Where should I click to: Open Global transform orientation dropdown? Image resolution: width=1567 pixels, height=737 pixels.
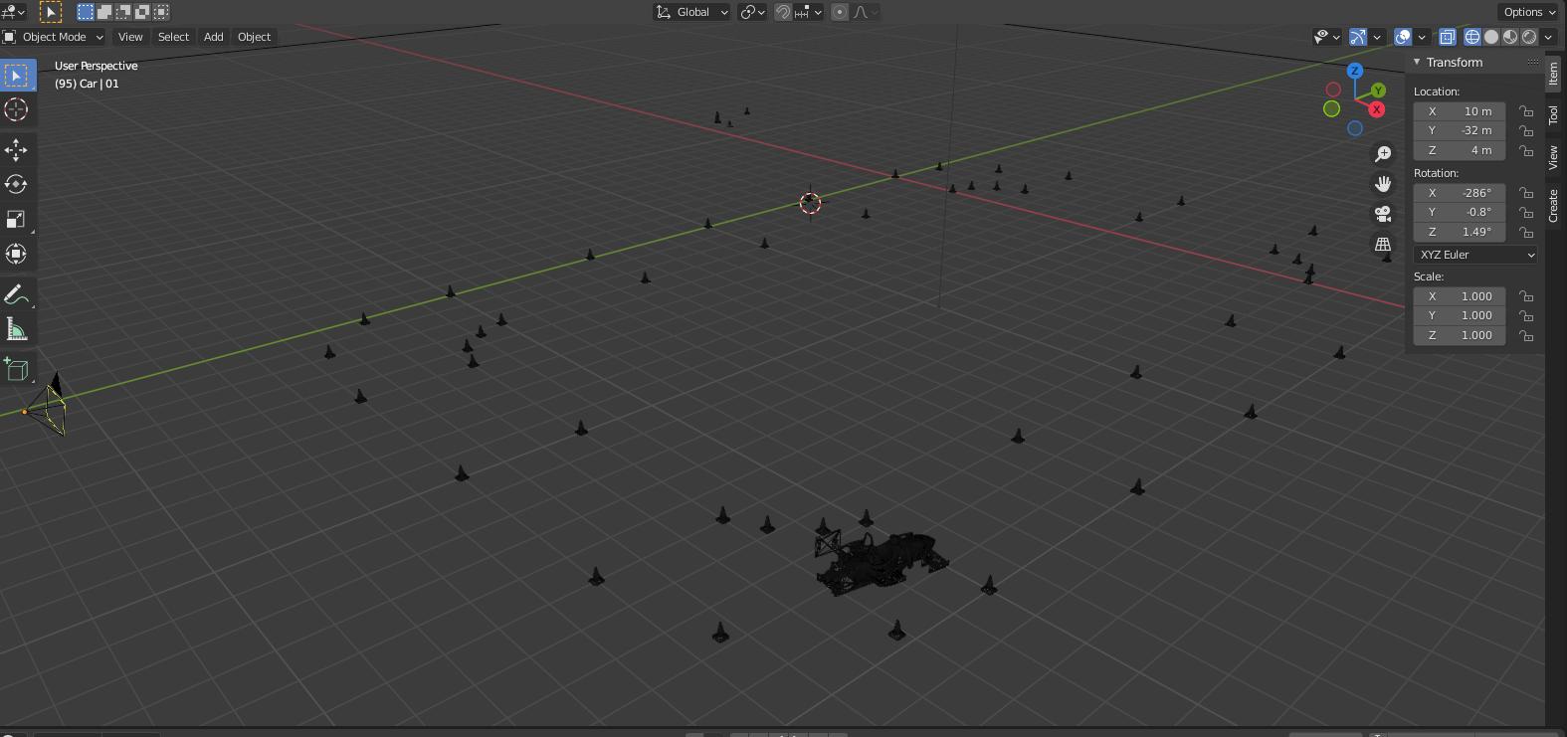click(x=691, y=12)
